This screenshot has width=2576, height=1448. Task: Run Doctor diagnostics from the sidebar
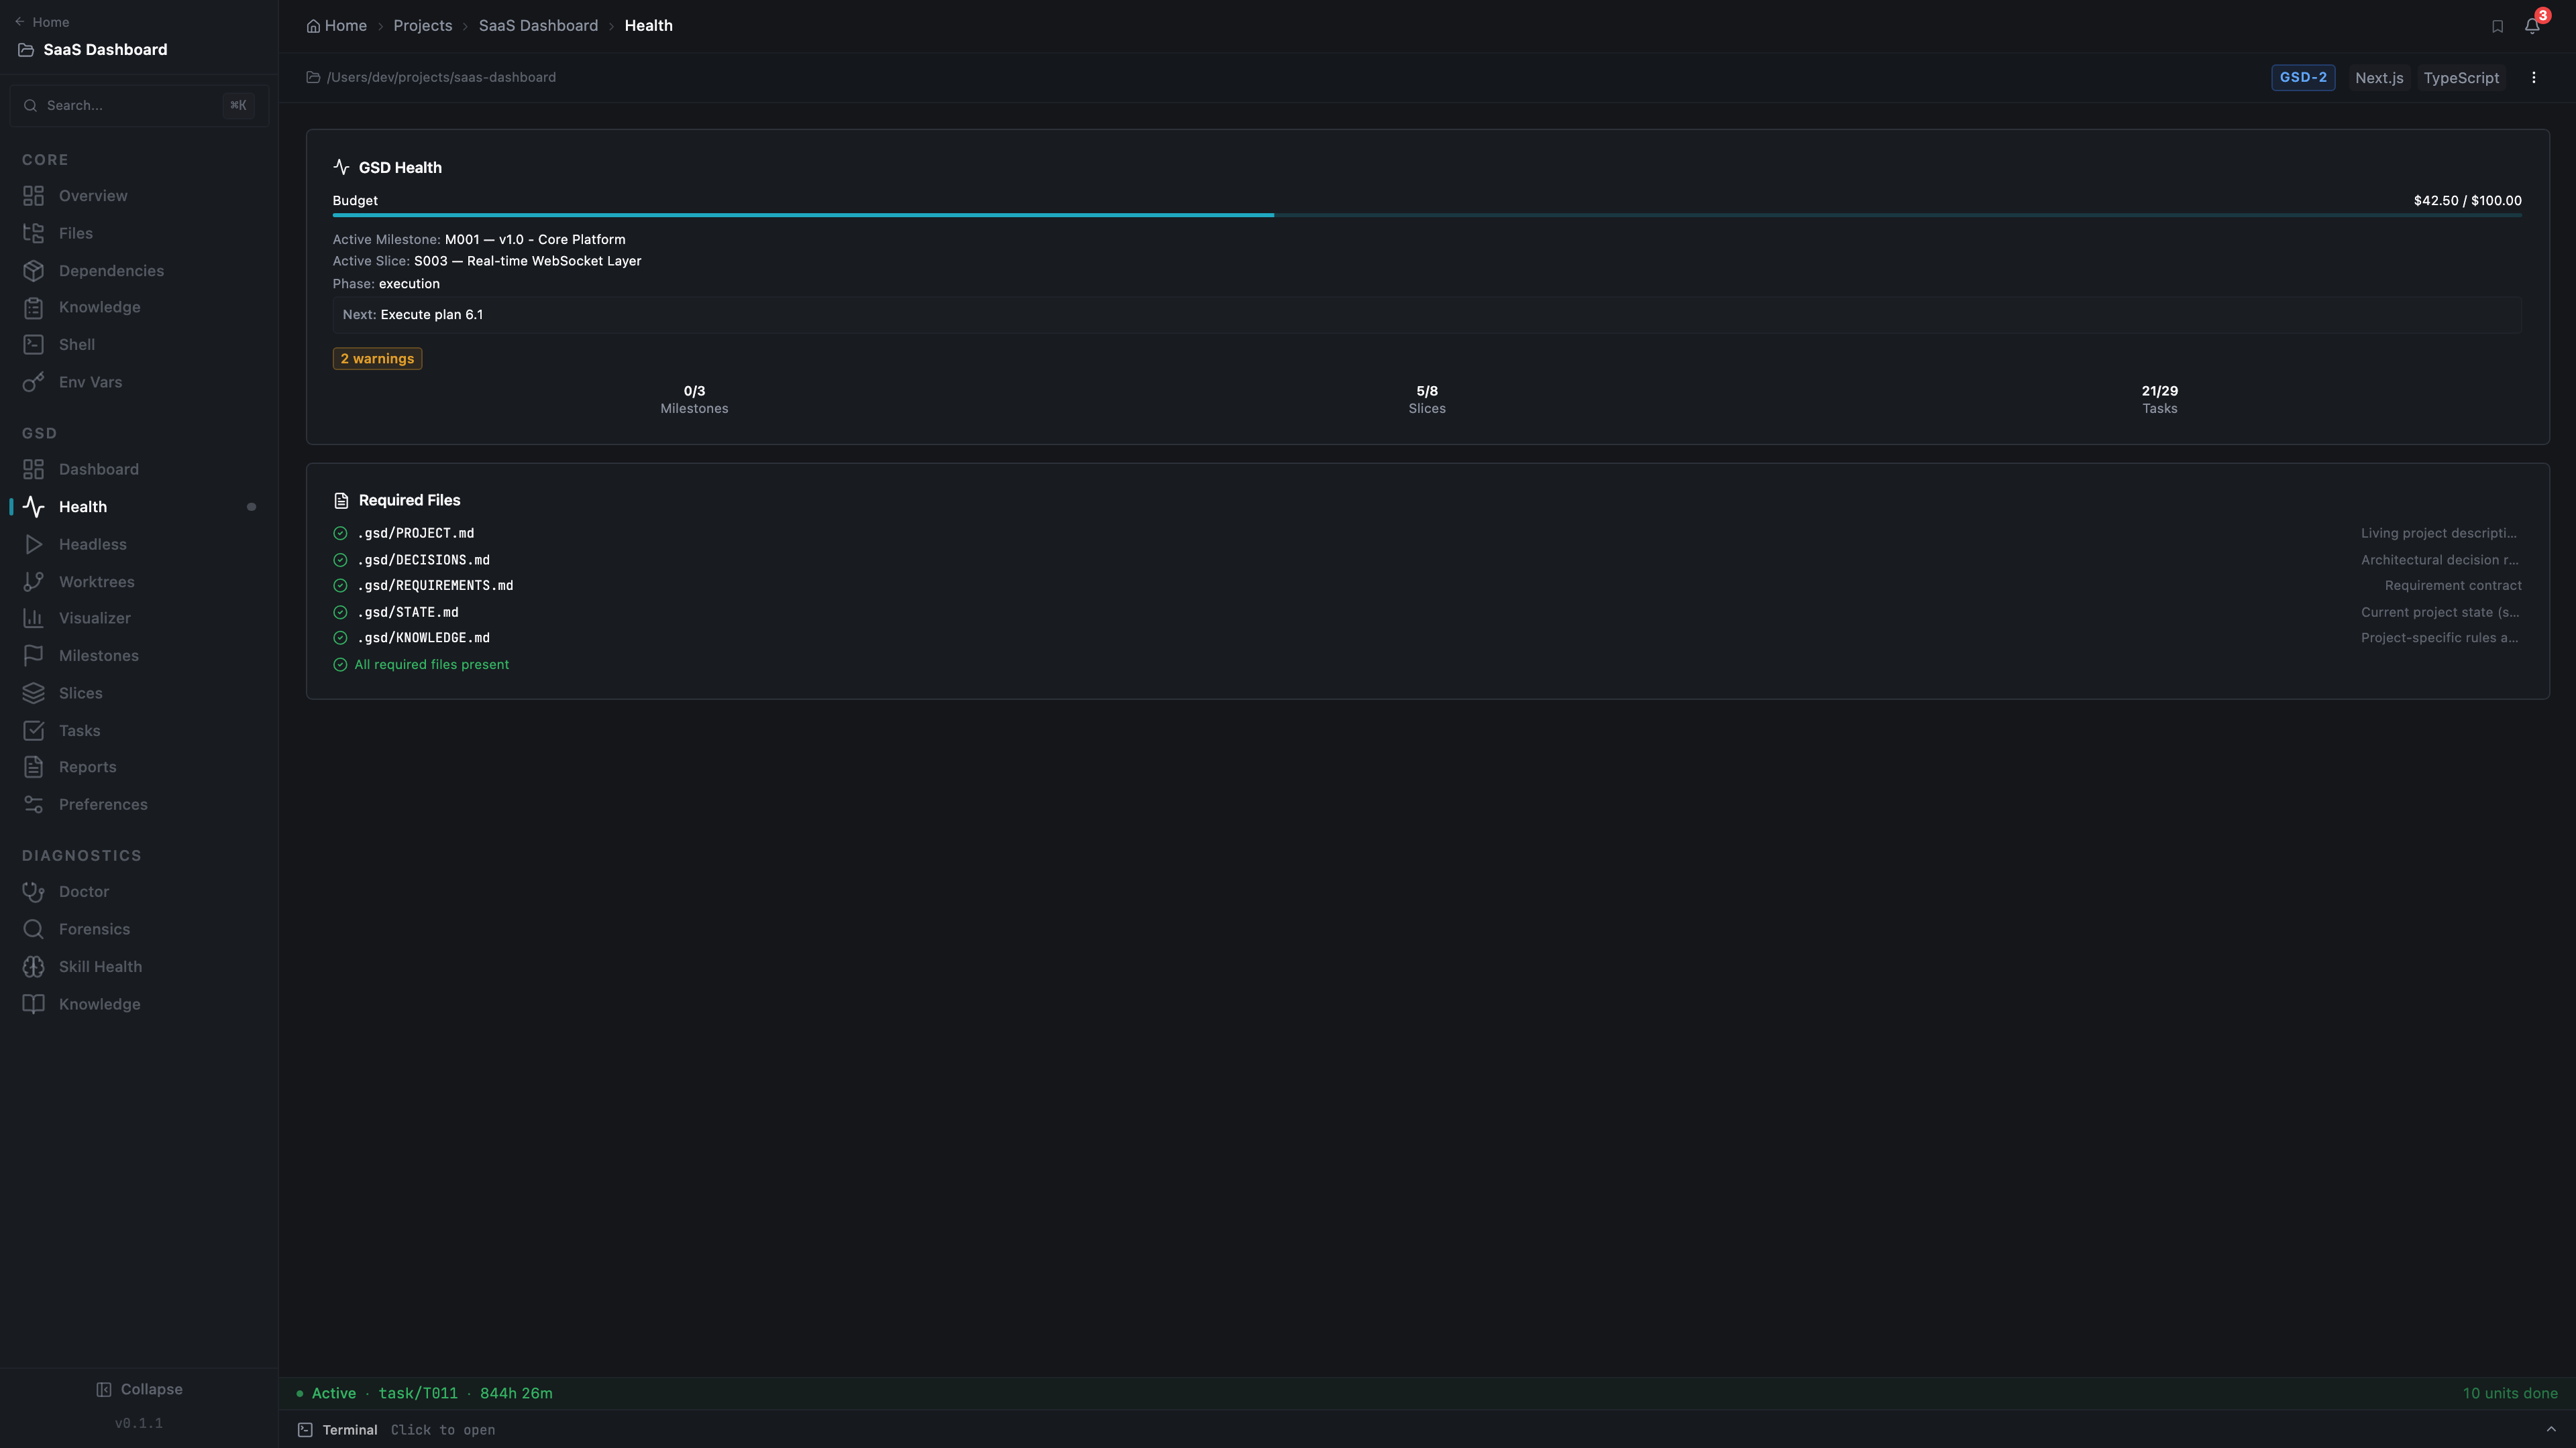coord(81,890)
